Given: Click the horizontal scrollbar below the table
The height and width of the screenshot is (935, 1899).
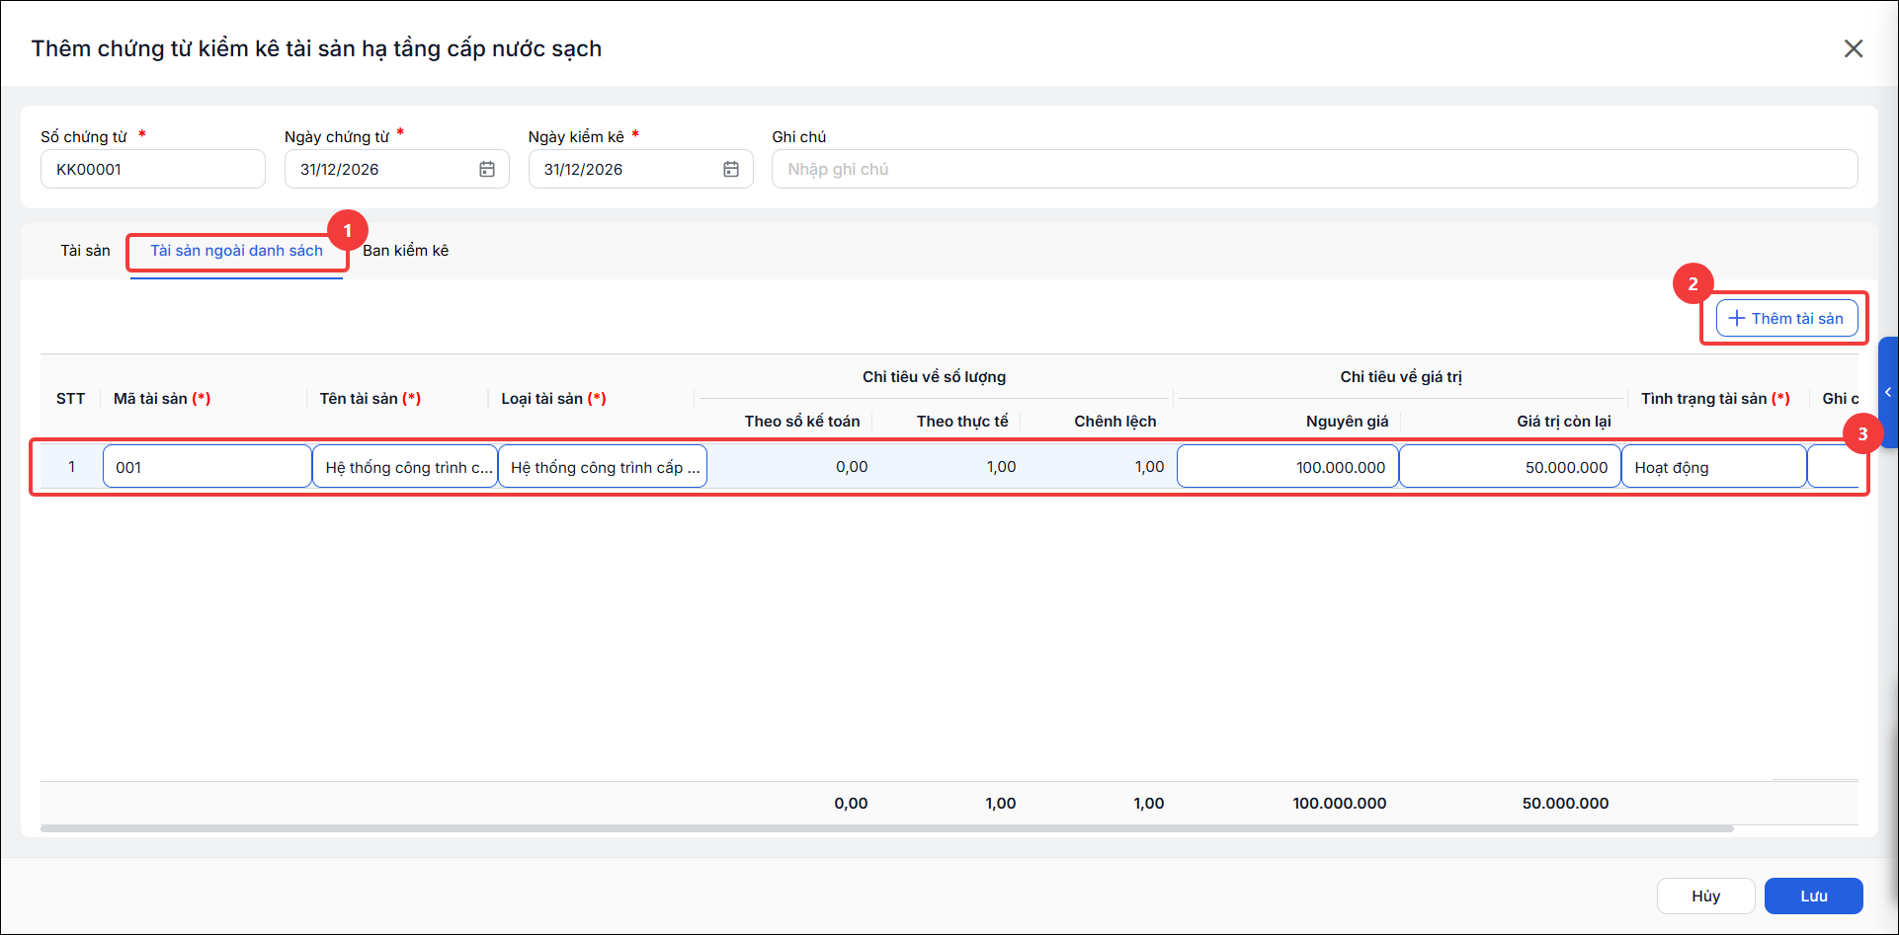Looking at the screenshot, I should (x=887, y=829).
